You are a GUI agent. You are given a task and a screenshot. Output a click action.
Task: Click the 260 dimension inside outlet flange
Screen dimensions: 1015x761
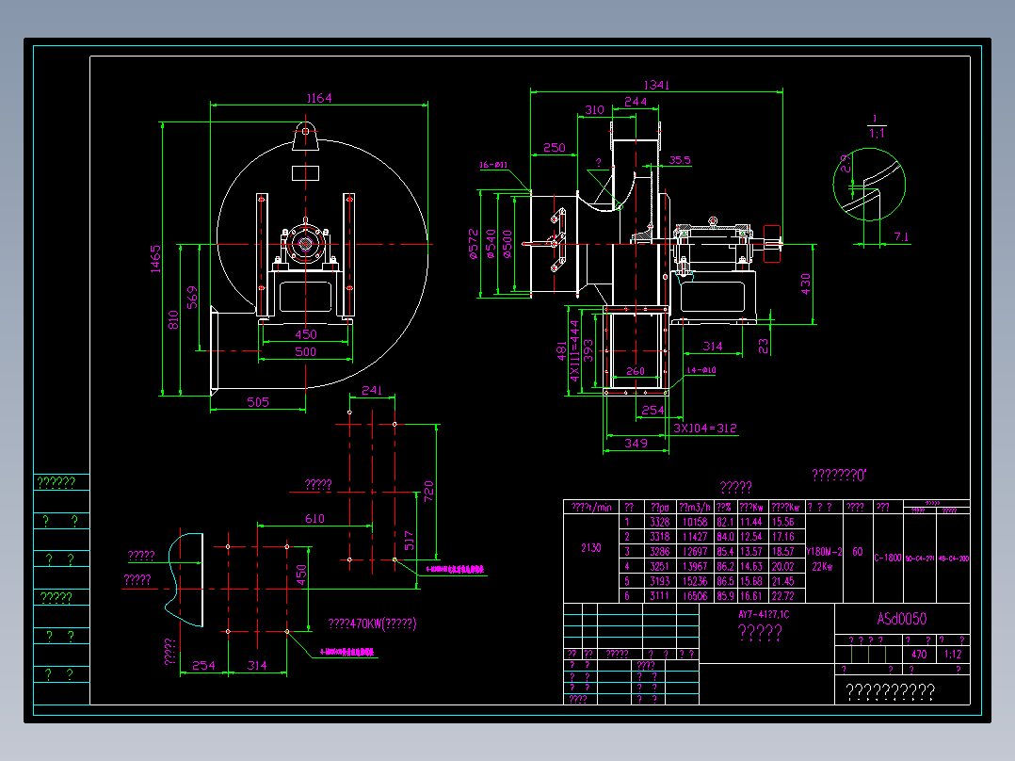[x=636, y=371]
